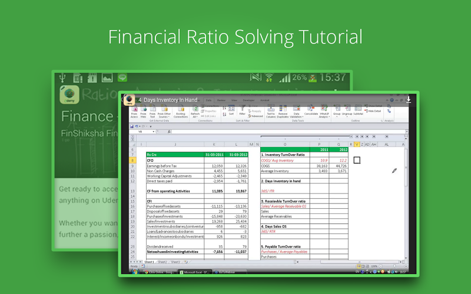The width and height of the screenshot is (471, 294).
Task: Click Advanced filter option
Action: click(256, 116)
